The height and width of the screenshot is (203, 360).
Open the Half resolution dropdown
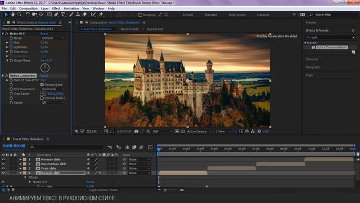163,131
